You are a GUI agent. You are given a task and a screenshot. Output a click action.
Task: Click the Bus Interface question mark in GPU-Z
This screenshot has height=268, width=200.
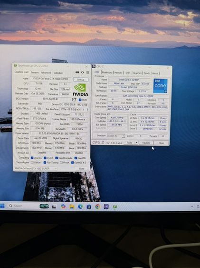tap(87, 109)
